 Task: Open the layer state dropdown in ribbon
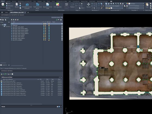pos(122,6)
